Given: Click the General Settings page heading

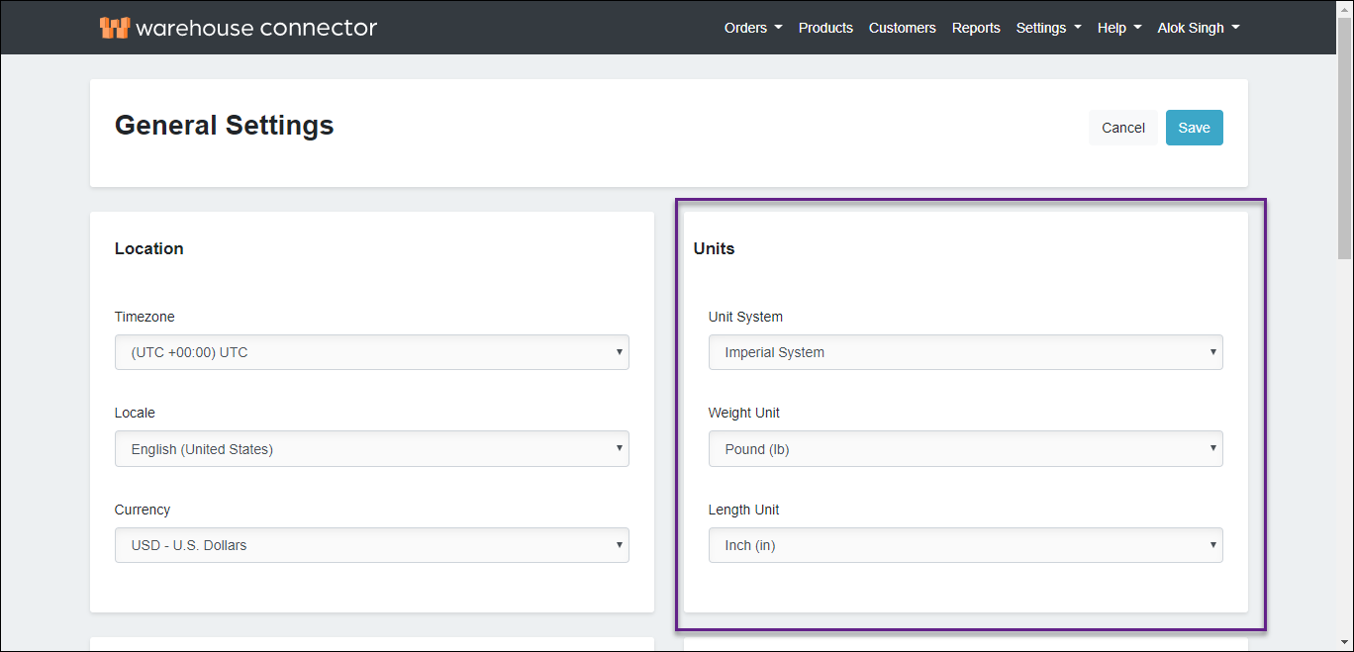Looking at the screenshot, I should point(225,126).
